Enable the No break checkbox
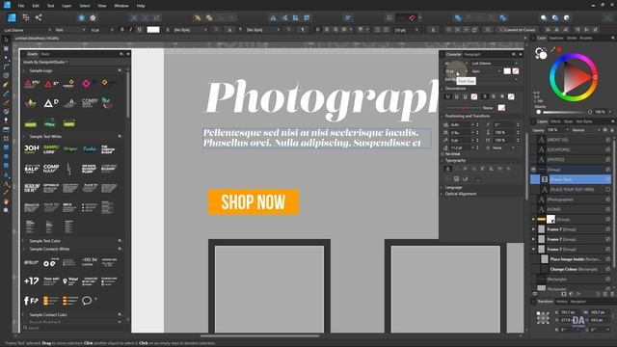The width and height of the screenshot is (617, 347). 443,154
